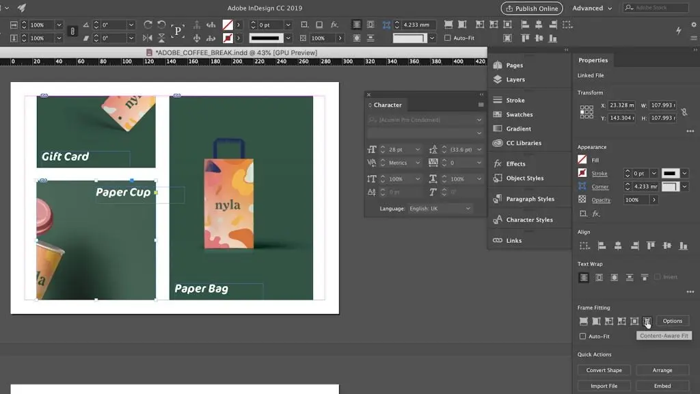Enable the Auto-Fit checkbox
The height and width of the screenshot is (394, 700).
pyautogui.click(x=583, y=336)
